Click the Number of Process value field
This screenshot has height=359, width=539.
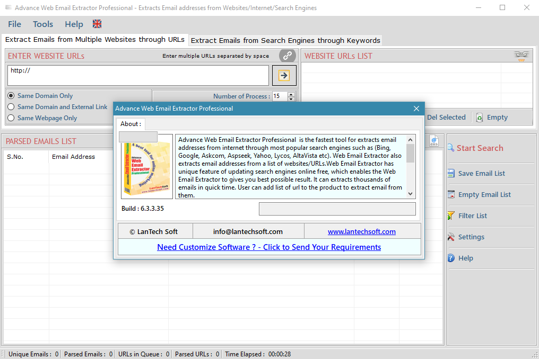click(280, 96)
